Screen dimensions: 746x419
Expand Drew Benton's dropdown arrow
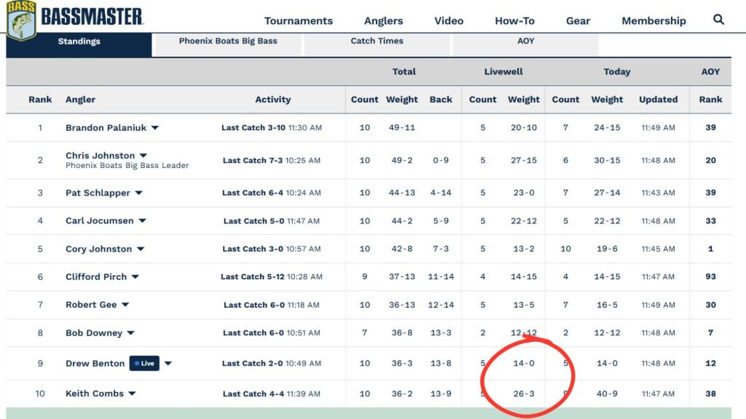pos(168,364)
